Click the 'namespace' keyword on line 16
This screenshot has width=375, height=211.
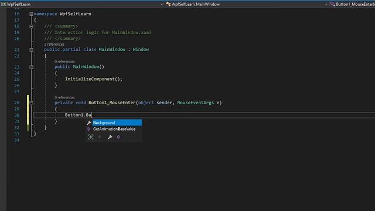46,13
